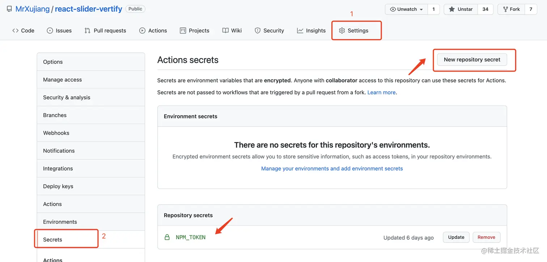547x262 pixels.
Task: Click the Security shield icon
Action: 258,31
